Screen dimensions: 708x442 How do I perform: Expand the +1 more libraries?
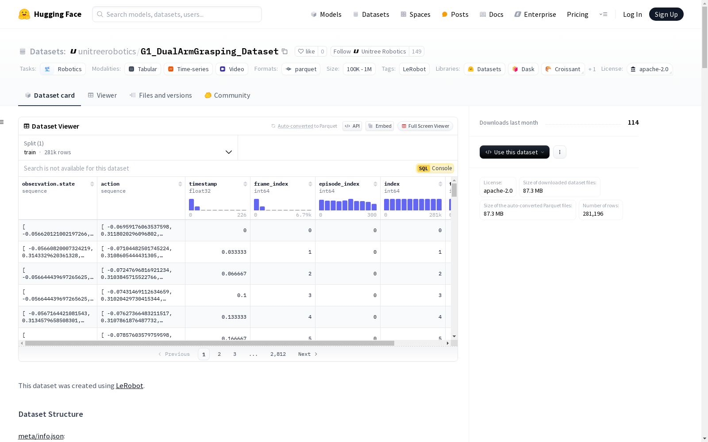coord(592,69)
